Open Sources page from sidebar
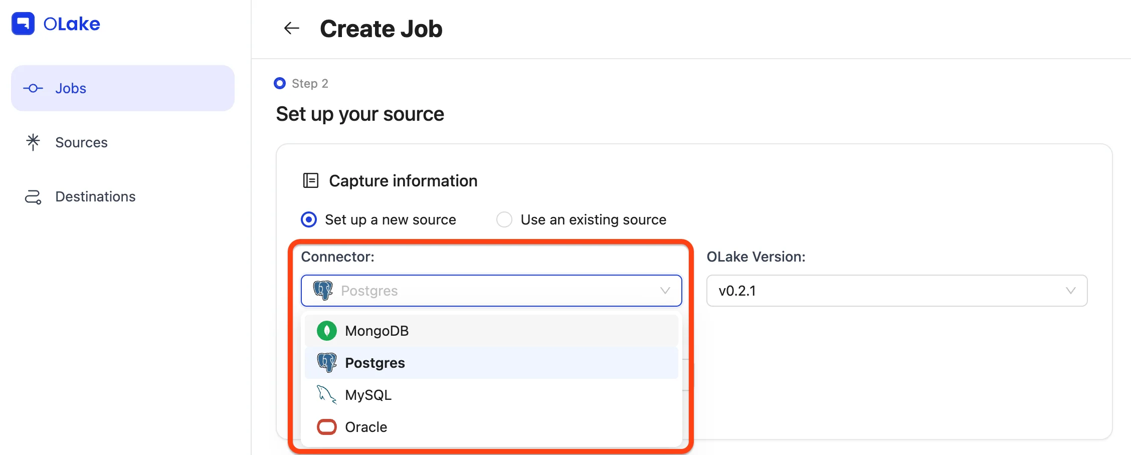This screenshot has height=455, width=1131. click(x=81, y=142)
